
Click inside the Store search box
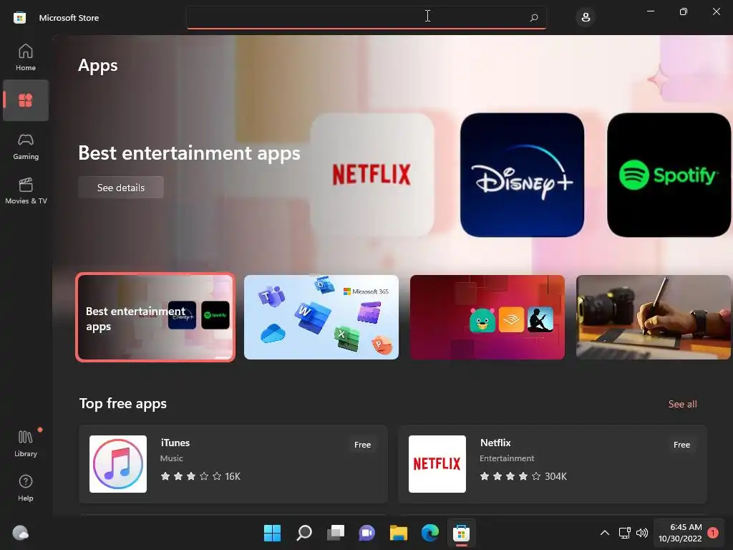click(x=366, y=17)
